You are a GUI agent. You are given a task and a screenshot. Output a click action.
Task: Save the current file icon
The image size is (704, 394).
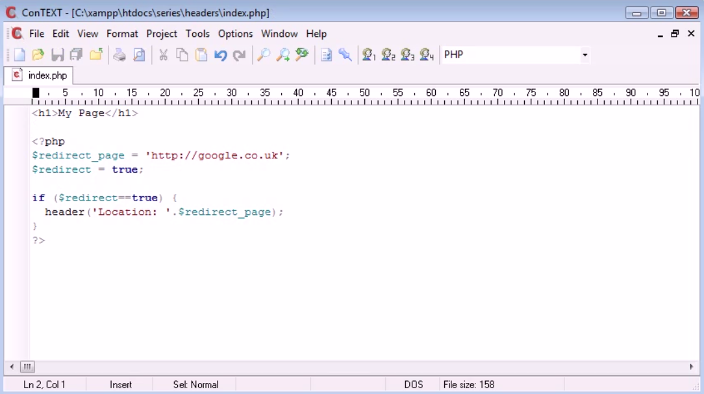[x=57, y=55]
